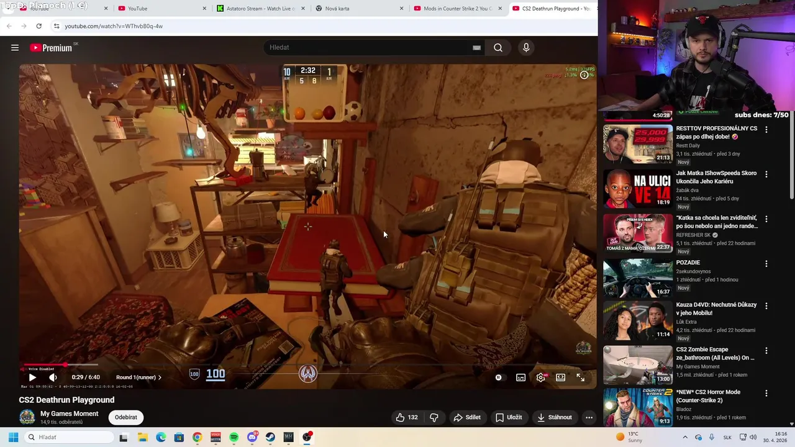This screenshot has width=795, height=447.
Task: Like the video with 132 likes
Action: (406, 417)
